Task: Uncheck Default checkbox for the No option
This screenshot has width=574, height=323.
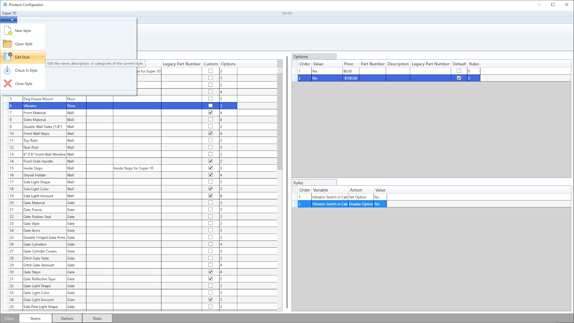Action: [x=459, y=78]
